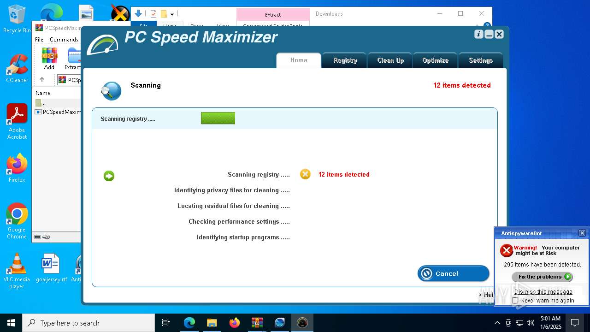Click 'Checking performance settings' text
The image size is (590, 332).
tap(239, 221)
